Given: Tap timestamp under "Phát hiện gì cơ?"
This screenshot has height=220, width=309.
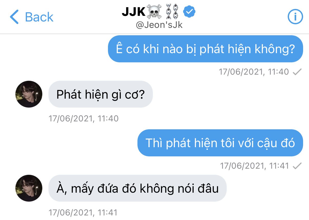Looking at the screenshot, I should tap(84, 119).
